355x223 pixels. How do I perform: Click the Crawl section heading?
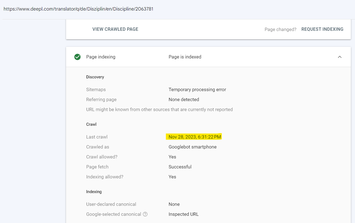tap(91, 124)
